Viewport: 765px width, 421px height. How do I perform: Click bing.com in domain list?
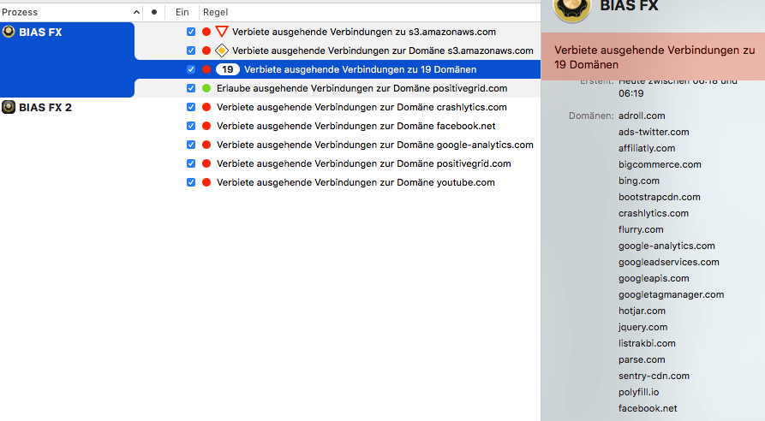tap(638, 181)
